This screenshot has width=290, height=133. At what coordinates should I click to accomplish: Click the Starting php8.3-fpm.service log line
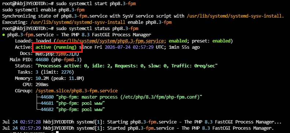(142, 122)
